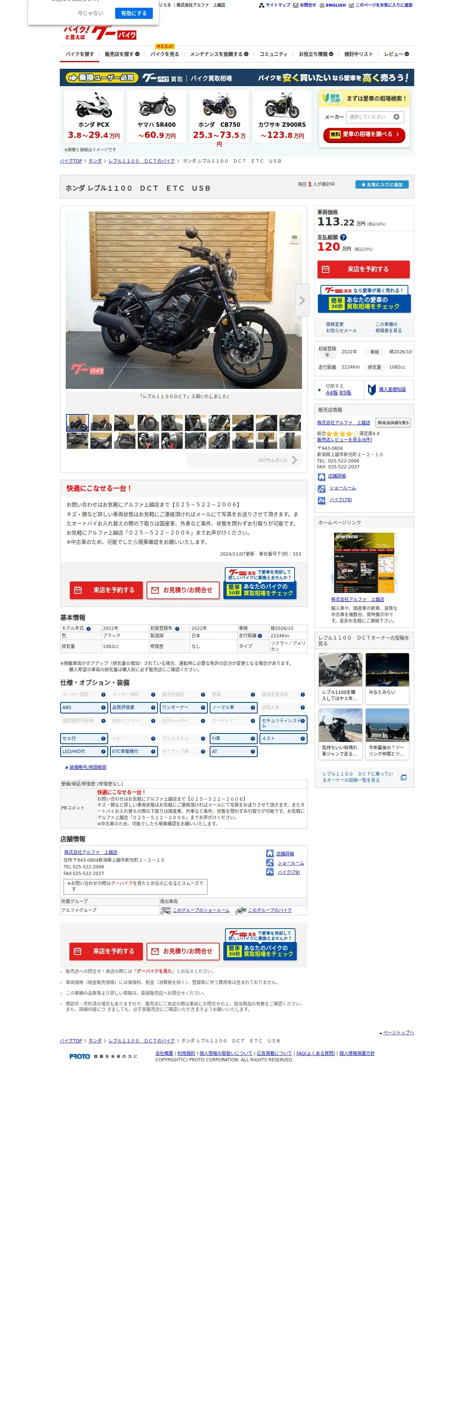Open the バイクを売る nav item
This screenshot has height=1424, width=474.
(x=164, y=54)
